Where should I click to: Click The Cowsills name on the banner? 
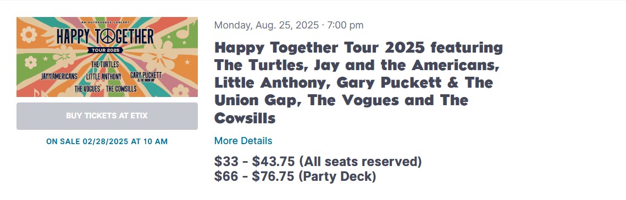pos(121,88)
